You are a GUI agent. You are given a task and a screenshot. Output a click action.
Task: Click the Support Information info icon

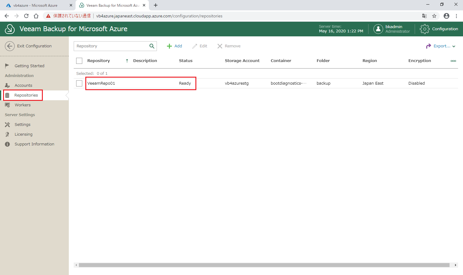[7, 144]
